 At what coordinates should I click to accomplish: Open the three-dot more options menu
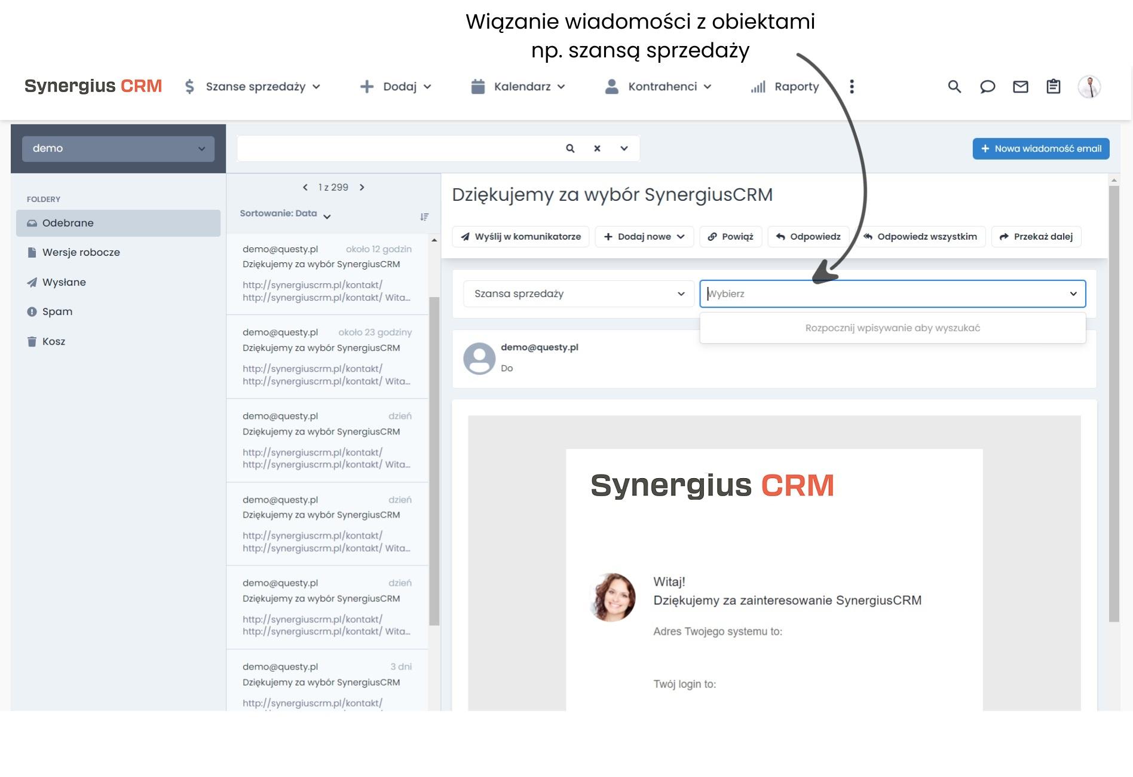pyautogui.click(x=852, y=87)
